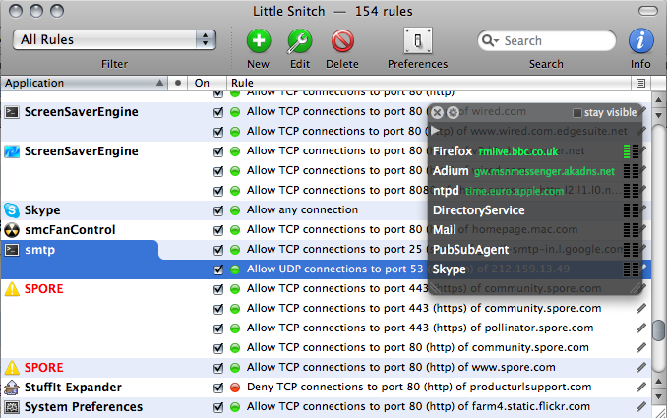667x418 pixels.
Task: Click the smtp terminal icon
Action: 12,250
